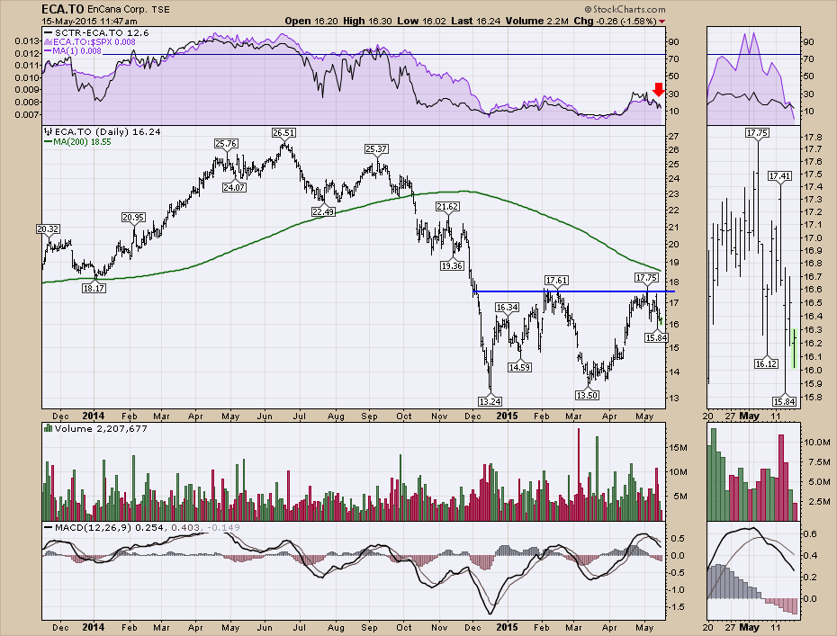Click the 15.84 label in main chart
Screen dimensions: 837x636
tap(656, 337)
